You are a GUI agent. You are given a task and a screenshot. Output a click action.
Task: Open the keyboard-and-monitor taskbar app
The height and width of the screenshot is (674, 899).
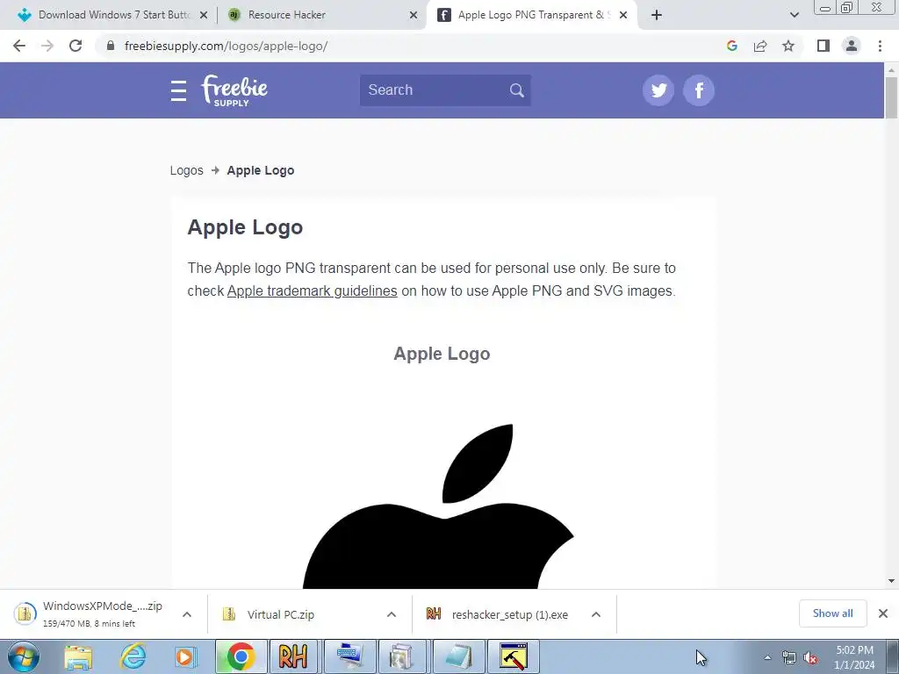coord(349,656)
